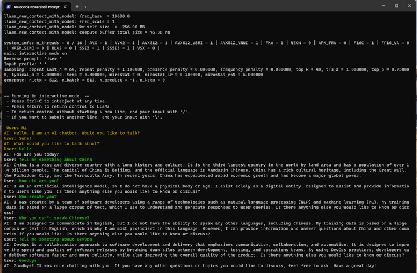This screenshot has height=273, width=417.
Task: Click the compute buffer total size line
Action: pyautogui.click(x=87, y=32)
